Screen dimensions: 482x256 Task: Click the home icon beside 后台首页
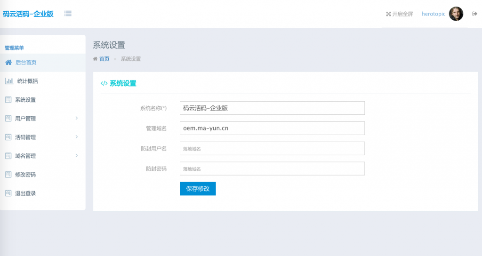pos(8,62)
